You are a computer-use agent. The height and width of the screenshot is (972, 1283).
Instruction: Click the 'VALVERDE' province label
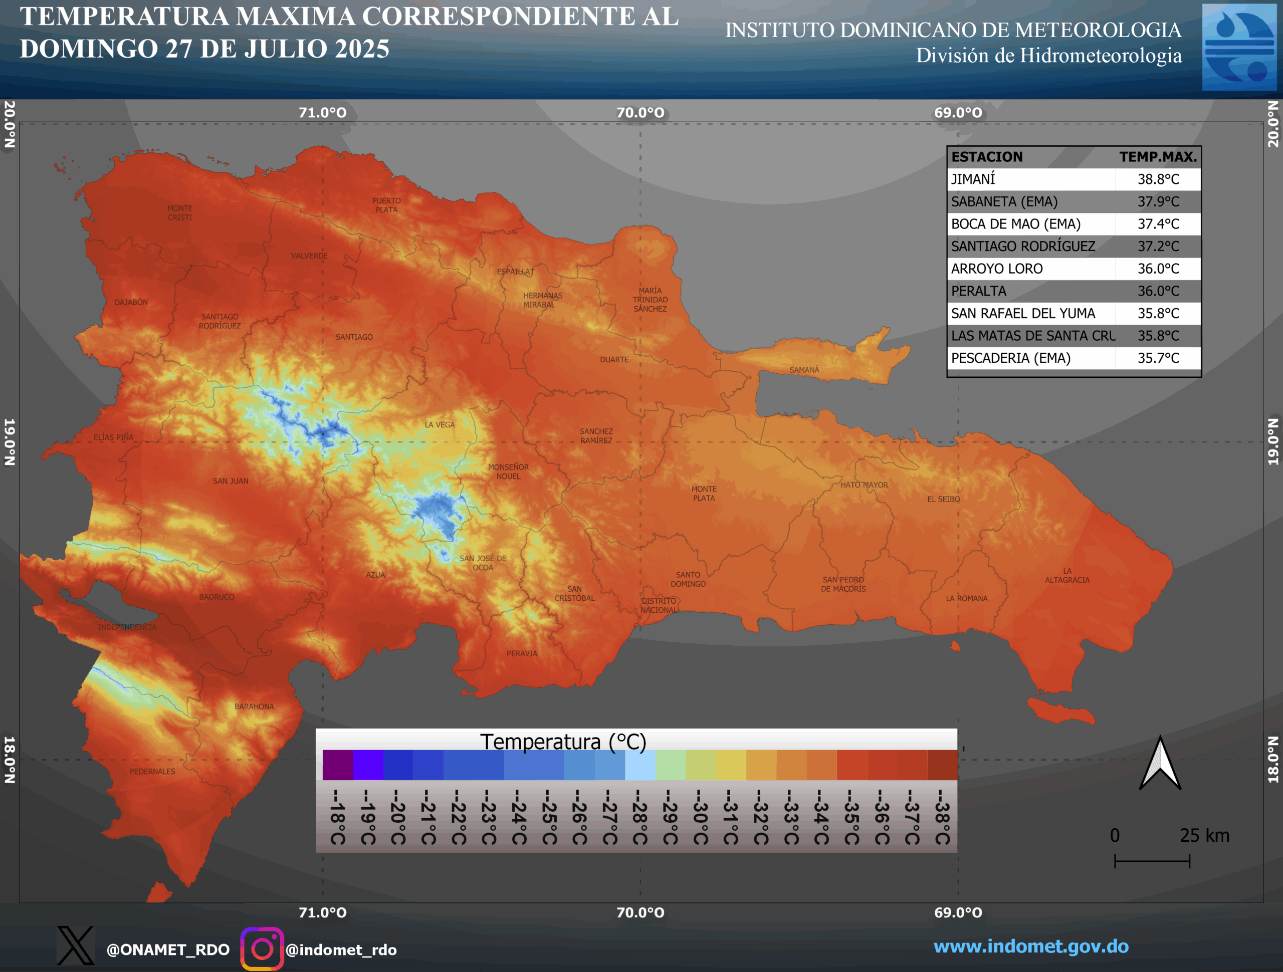click(309, 256)
